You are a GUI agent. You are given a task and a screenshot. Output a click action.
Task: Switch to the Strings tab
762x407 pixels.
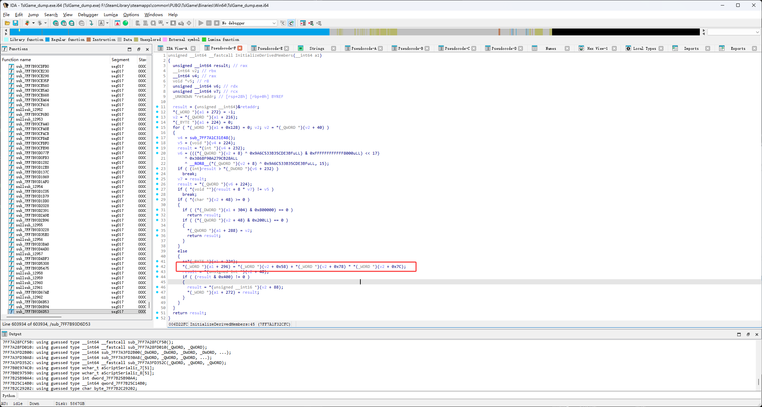pos(316,48)
